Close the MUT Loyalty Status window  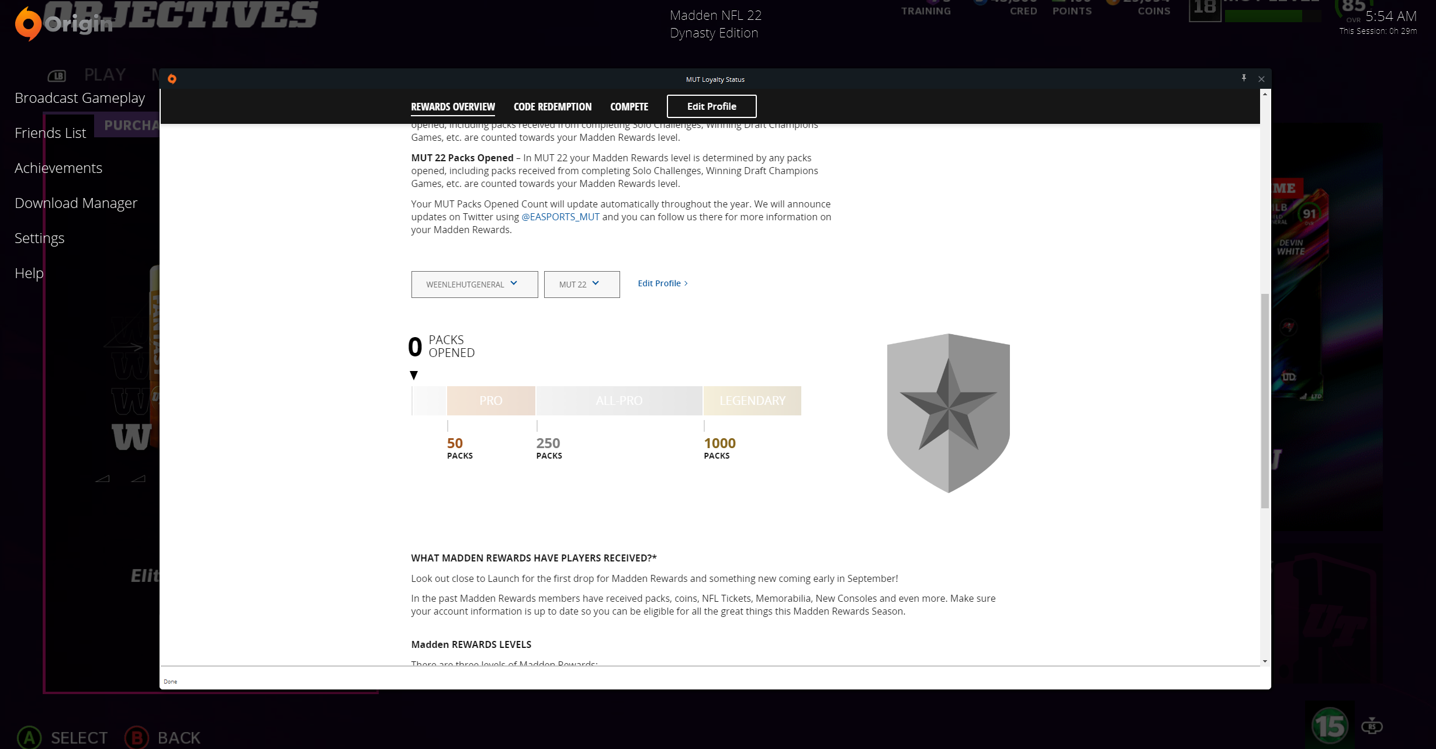click(1261, 79)
